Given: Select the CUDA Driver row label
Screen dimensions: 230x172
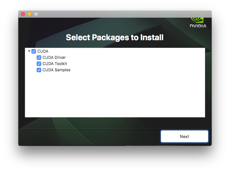Looking at the screenshot, I should coord(54,58).
